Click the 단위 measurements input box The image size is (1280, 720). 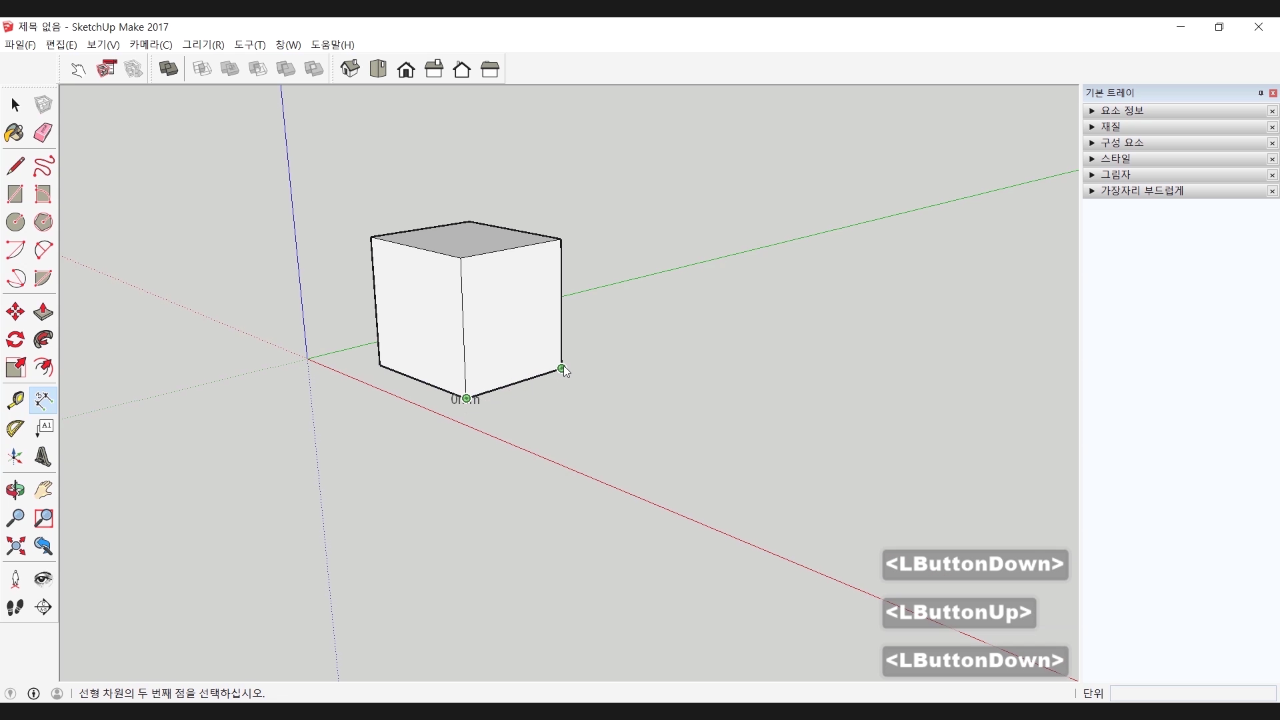tap(1193, 693)
